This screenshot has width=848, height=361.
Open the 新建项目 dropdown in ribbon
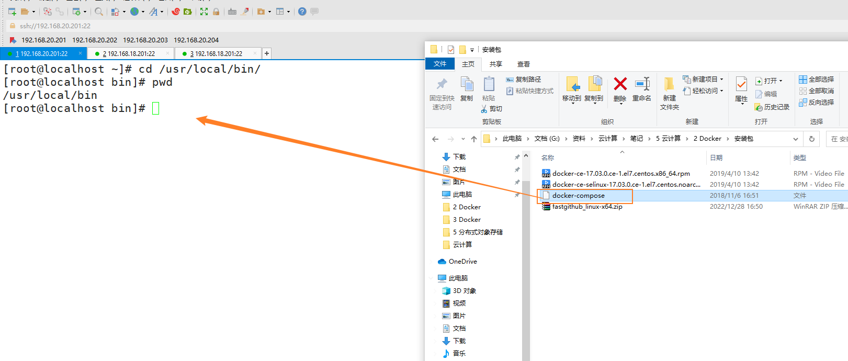click(704, 80)
